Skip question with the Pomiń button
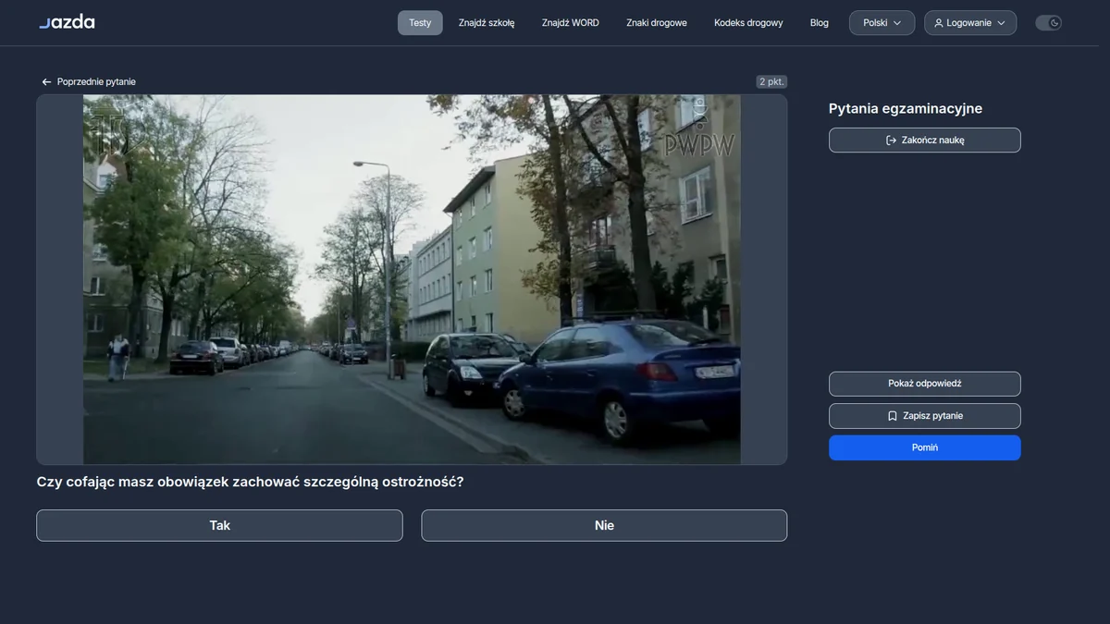 tap(925, 447)
